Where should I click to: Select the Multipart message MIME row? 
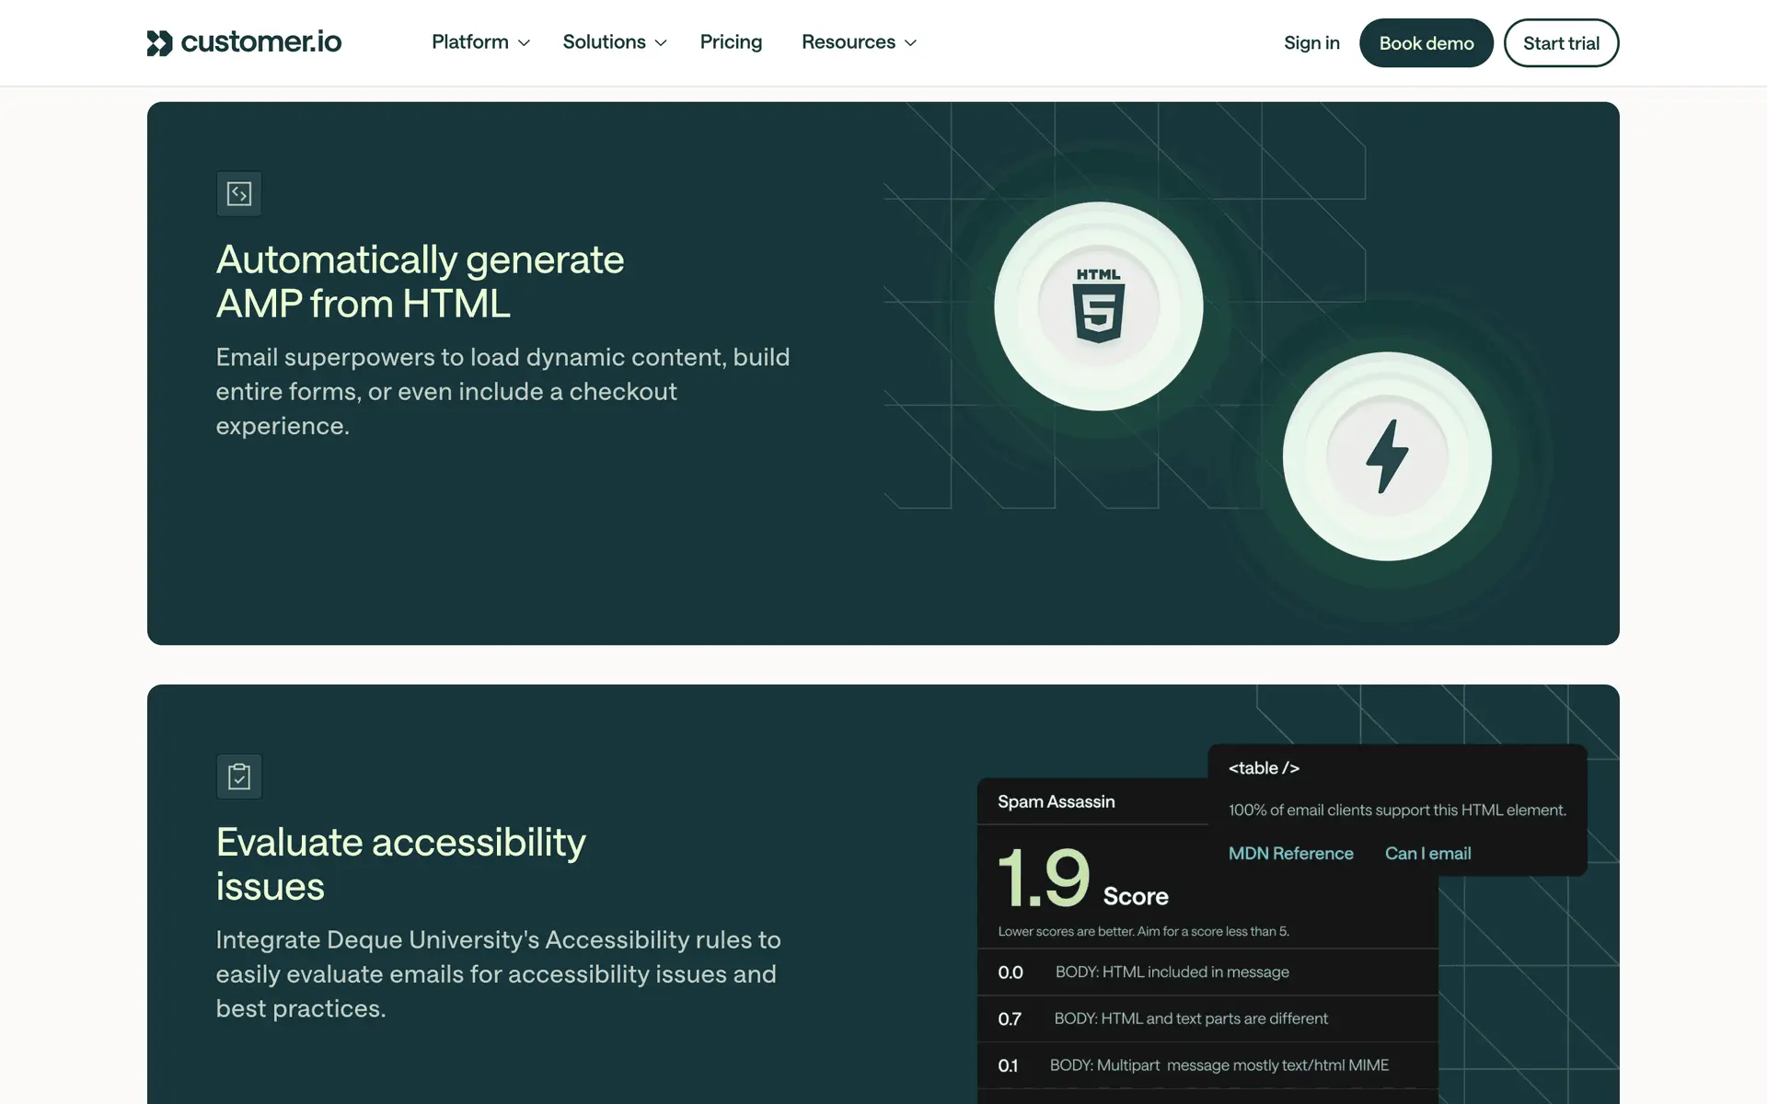(1218, 1065)
